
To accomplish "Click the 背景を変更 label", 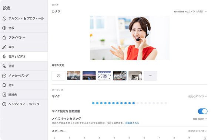I will pos(58,65).
